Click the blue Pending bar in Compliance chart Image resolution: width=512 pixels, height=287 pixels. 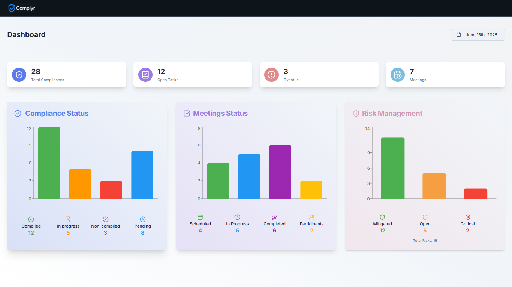142,175
